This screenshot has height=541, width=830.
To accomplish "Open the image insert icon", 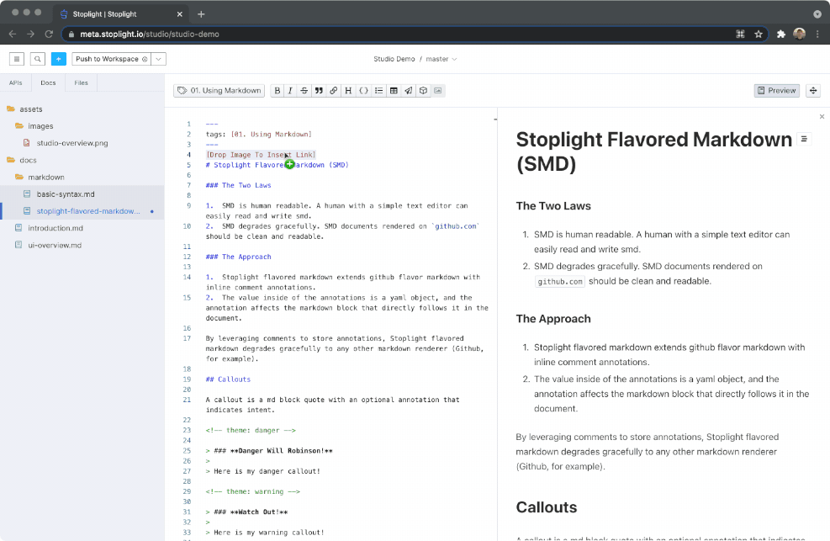I will (438, 90).
